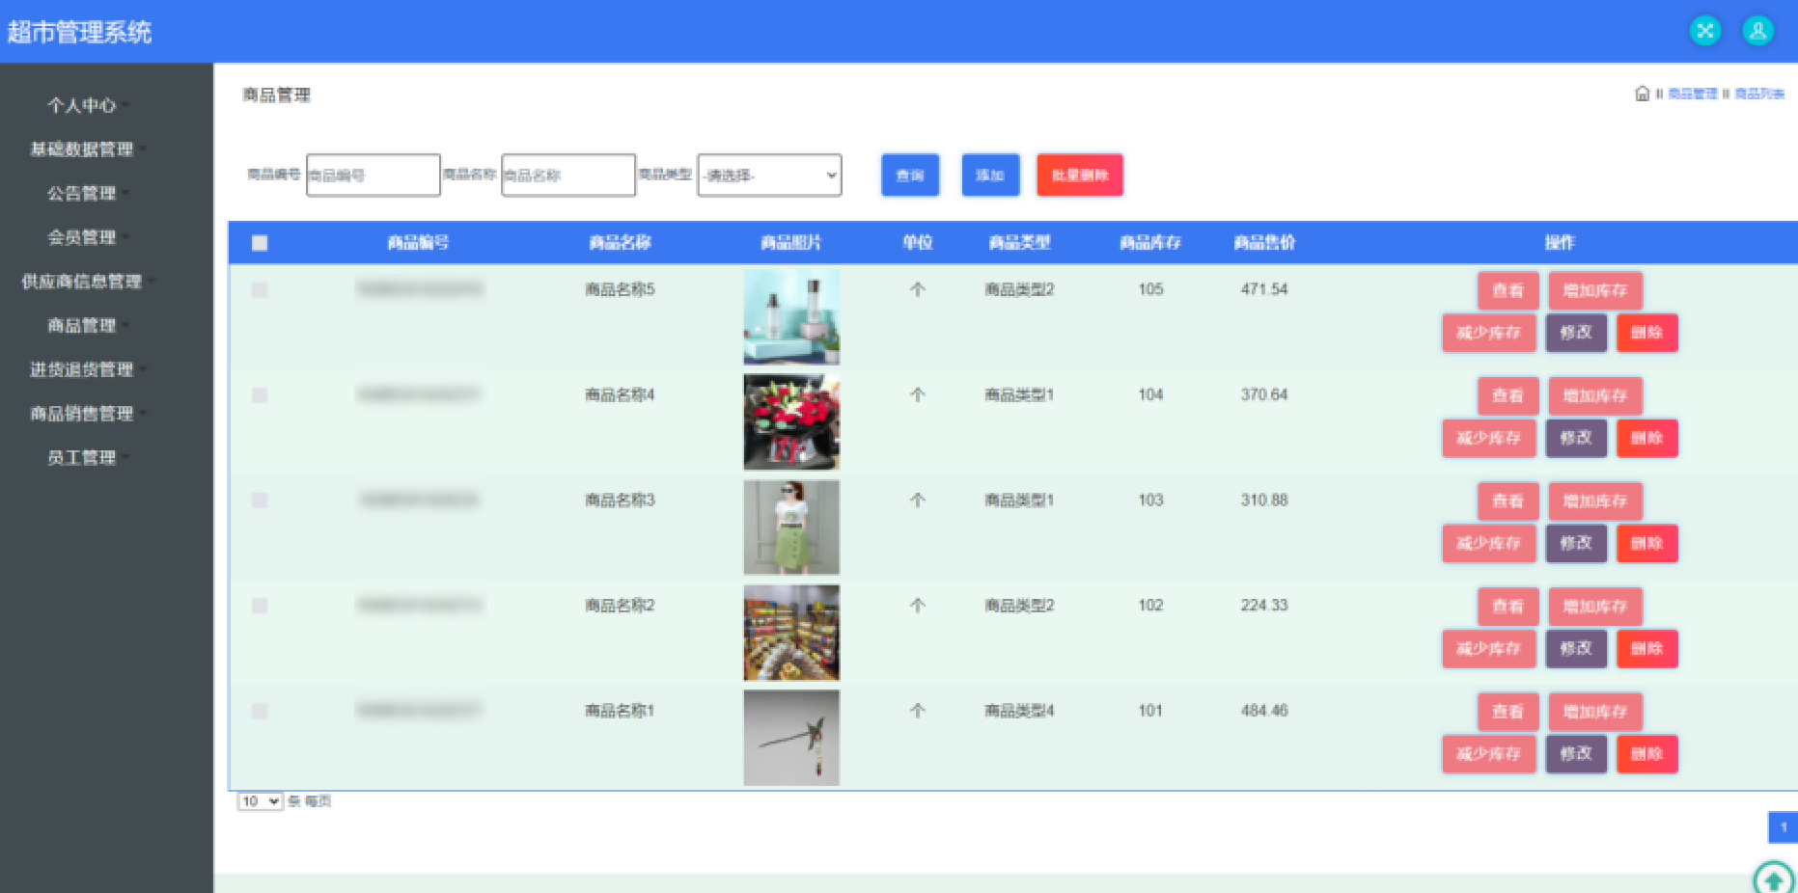Open the spear photo of 商品名称1
This screenshot has width=1798, height=893.
click(x=791, y=738)
